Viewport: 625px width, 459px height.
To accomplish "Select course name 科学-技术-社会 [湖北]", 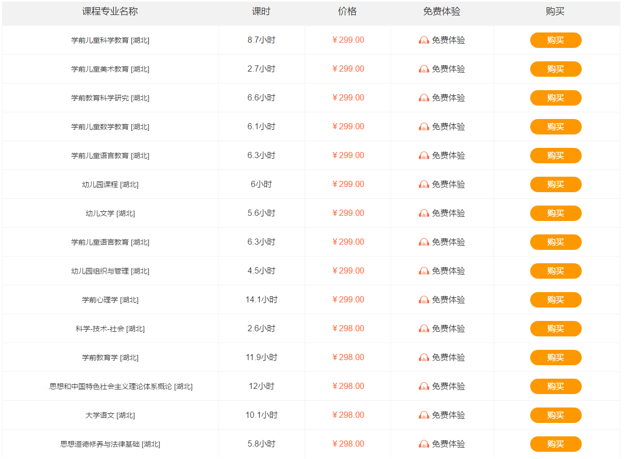I will coord(110,329).
